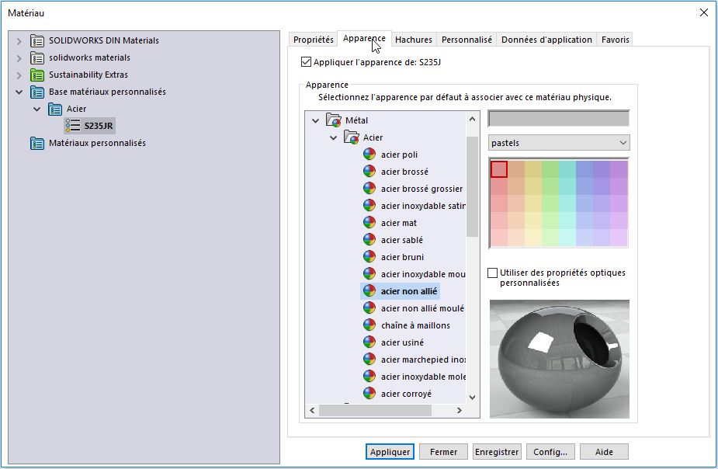Click the acier bruni appearance ball icon
The width and height of the screenshot is (718, 469).
369,257
